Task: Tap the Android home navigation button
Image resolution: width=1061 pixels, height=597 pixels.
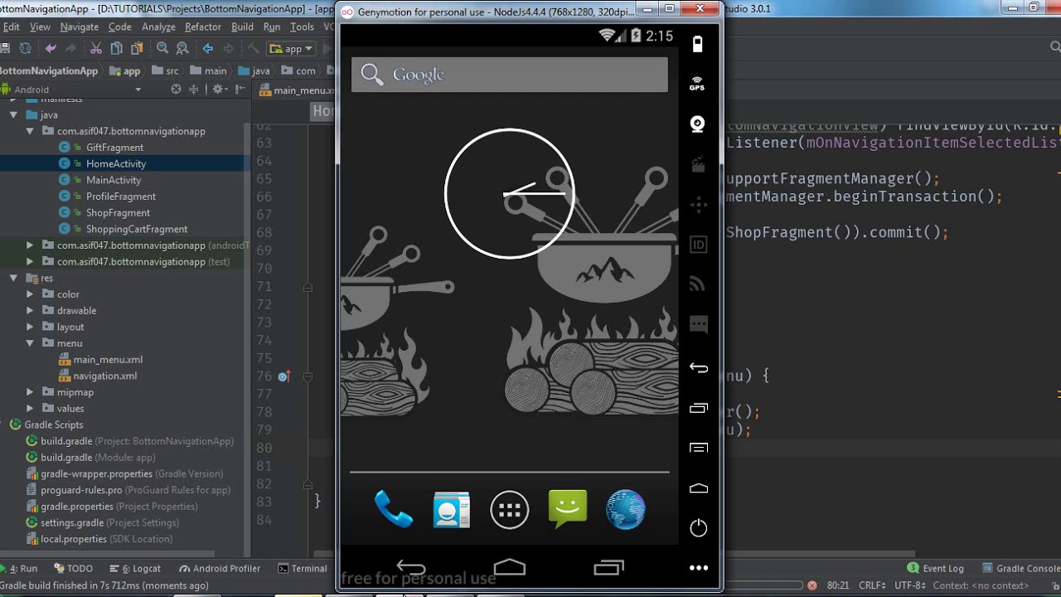Action: click(510, 568)
